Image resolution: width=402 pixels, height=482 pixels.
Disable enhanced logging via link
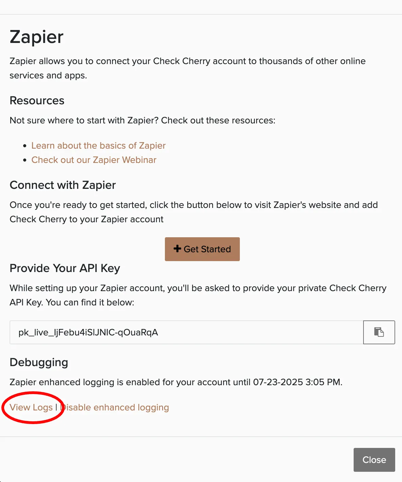[x=114, y=407]
